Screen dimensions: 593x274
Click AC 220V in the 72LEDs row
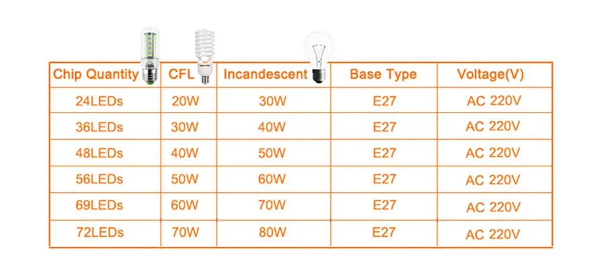493,234
